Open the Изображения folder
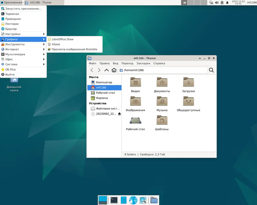 (x=135, y=104)
